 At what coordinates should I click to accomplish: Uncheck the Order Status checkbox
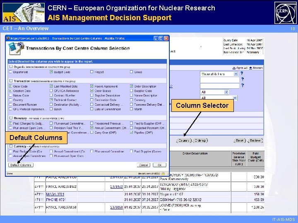click(x=91, y=90)
